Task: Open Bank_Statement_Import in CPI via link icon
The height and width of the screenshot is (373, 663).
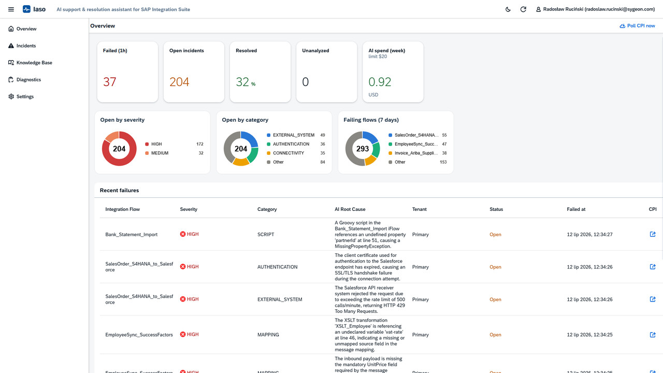Action: (653, 234)
